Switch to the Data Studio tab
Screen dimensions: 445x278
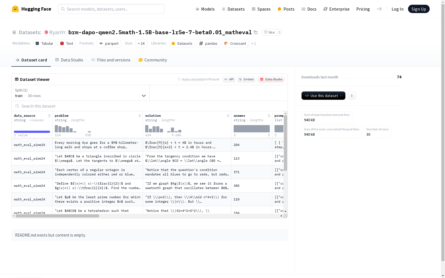click(69, 60)
